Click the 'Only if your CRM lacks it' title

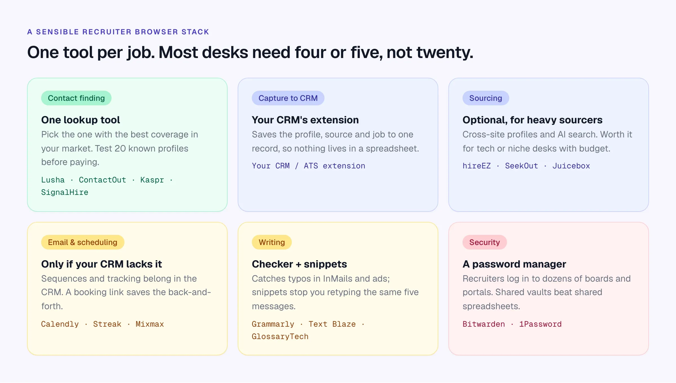[101, 264]
